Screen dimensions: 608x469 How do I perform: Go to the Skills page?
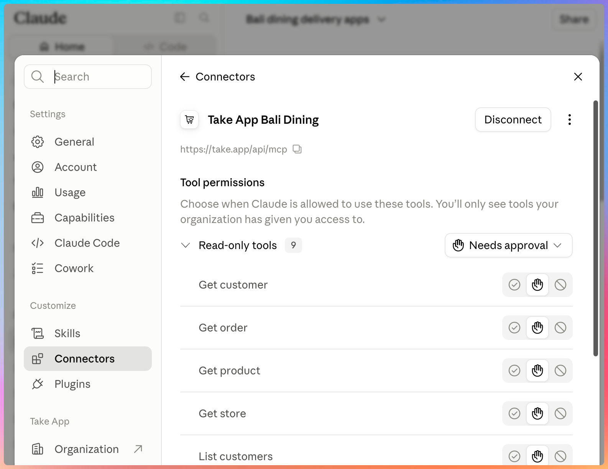[88, 333]
